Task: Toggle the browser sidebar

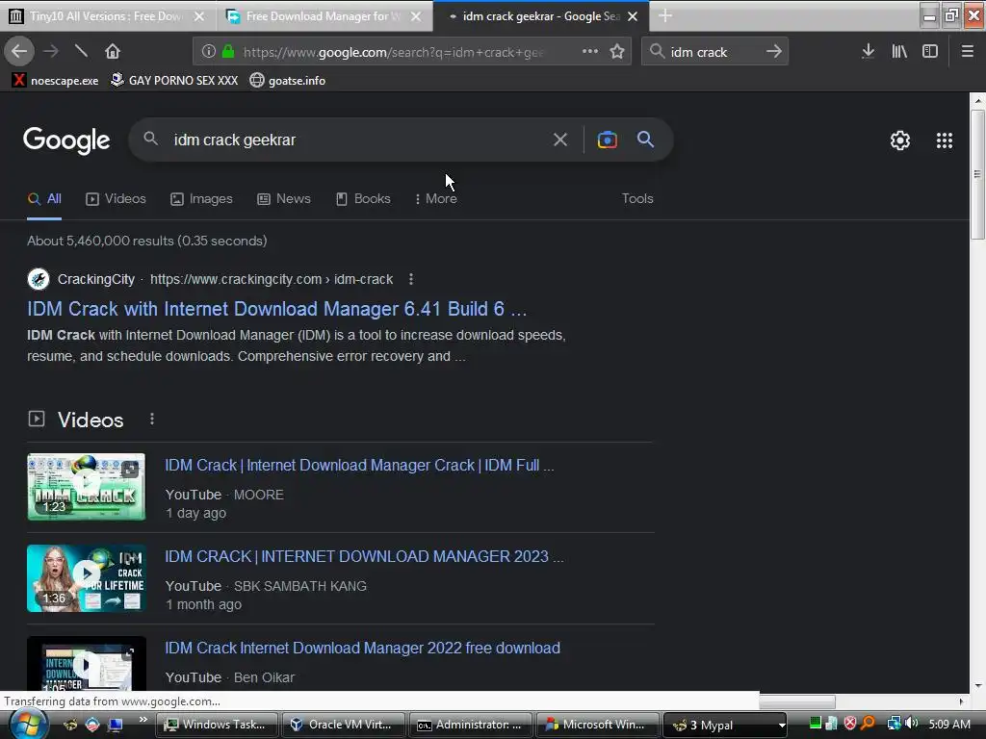Action: coord(930,52)
